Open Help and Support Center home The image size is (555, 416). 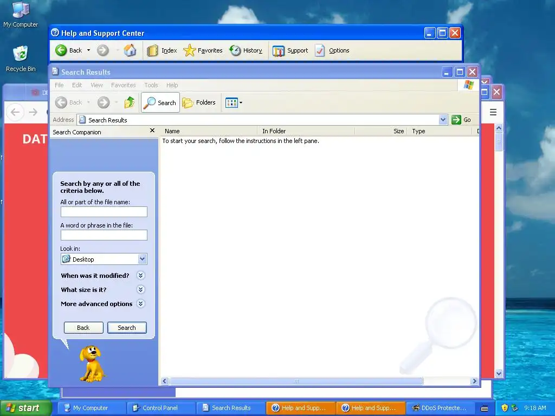(130, 50)
